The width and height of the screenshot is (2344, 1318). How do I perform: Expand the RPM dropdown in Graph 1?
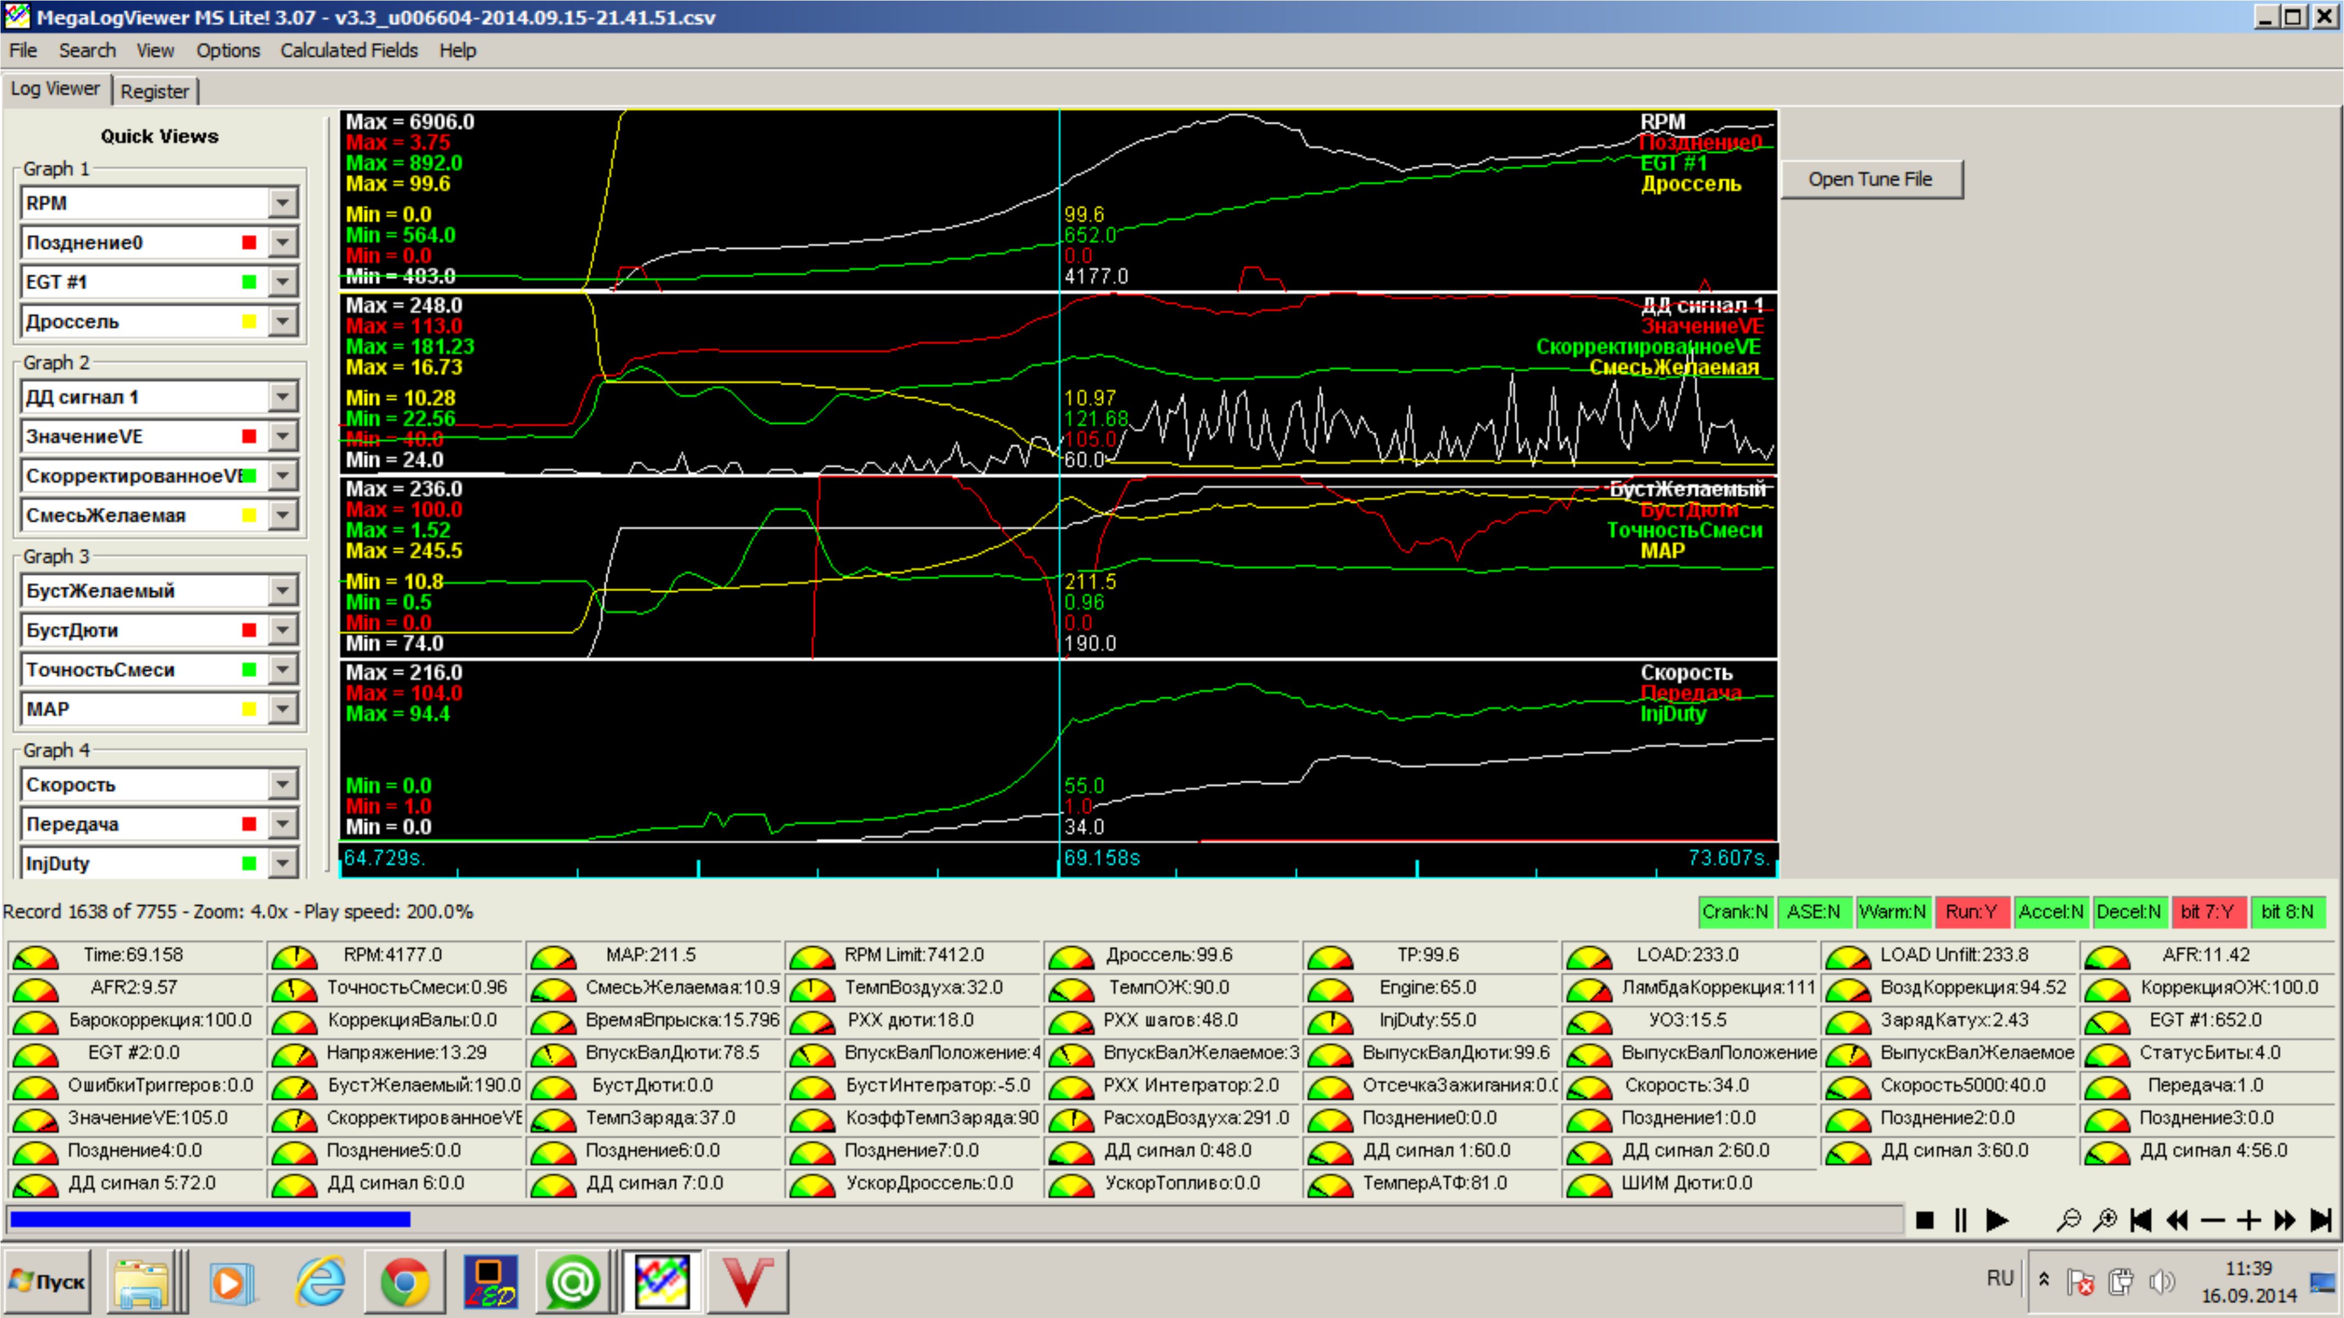tap(283, 203)
